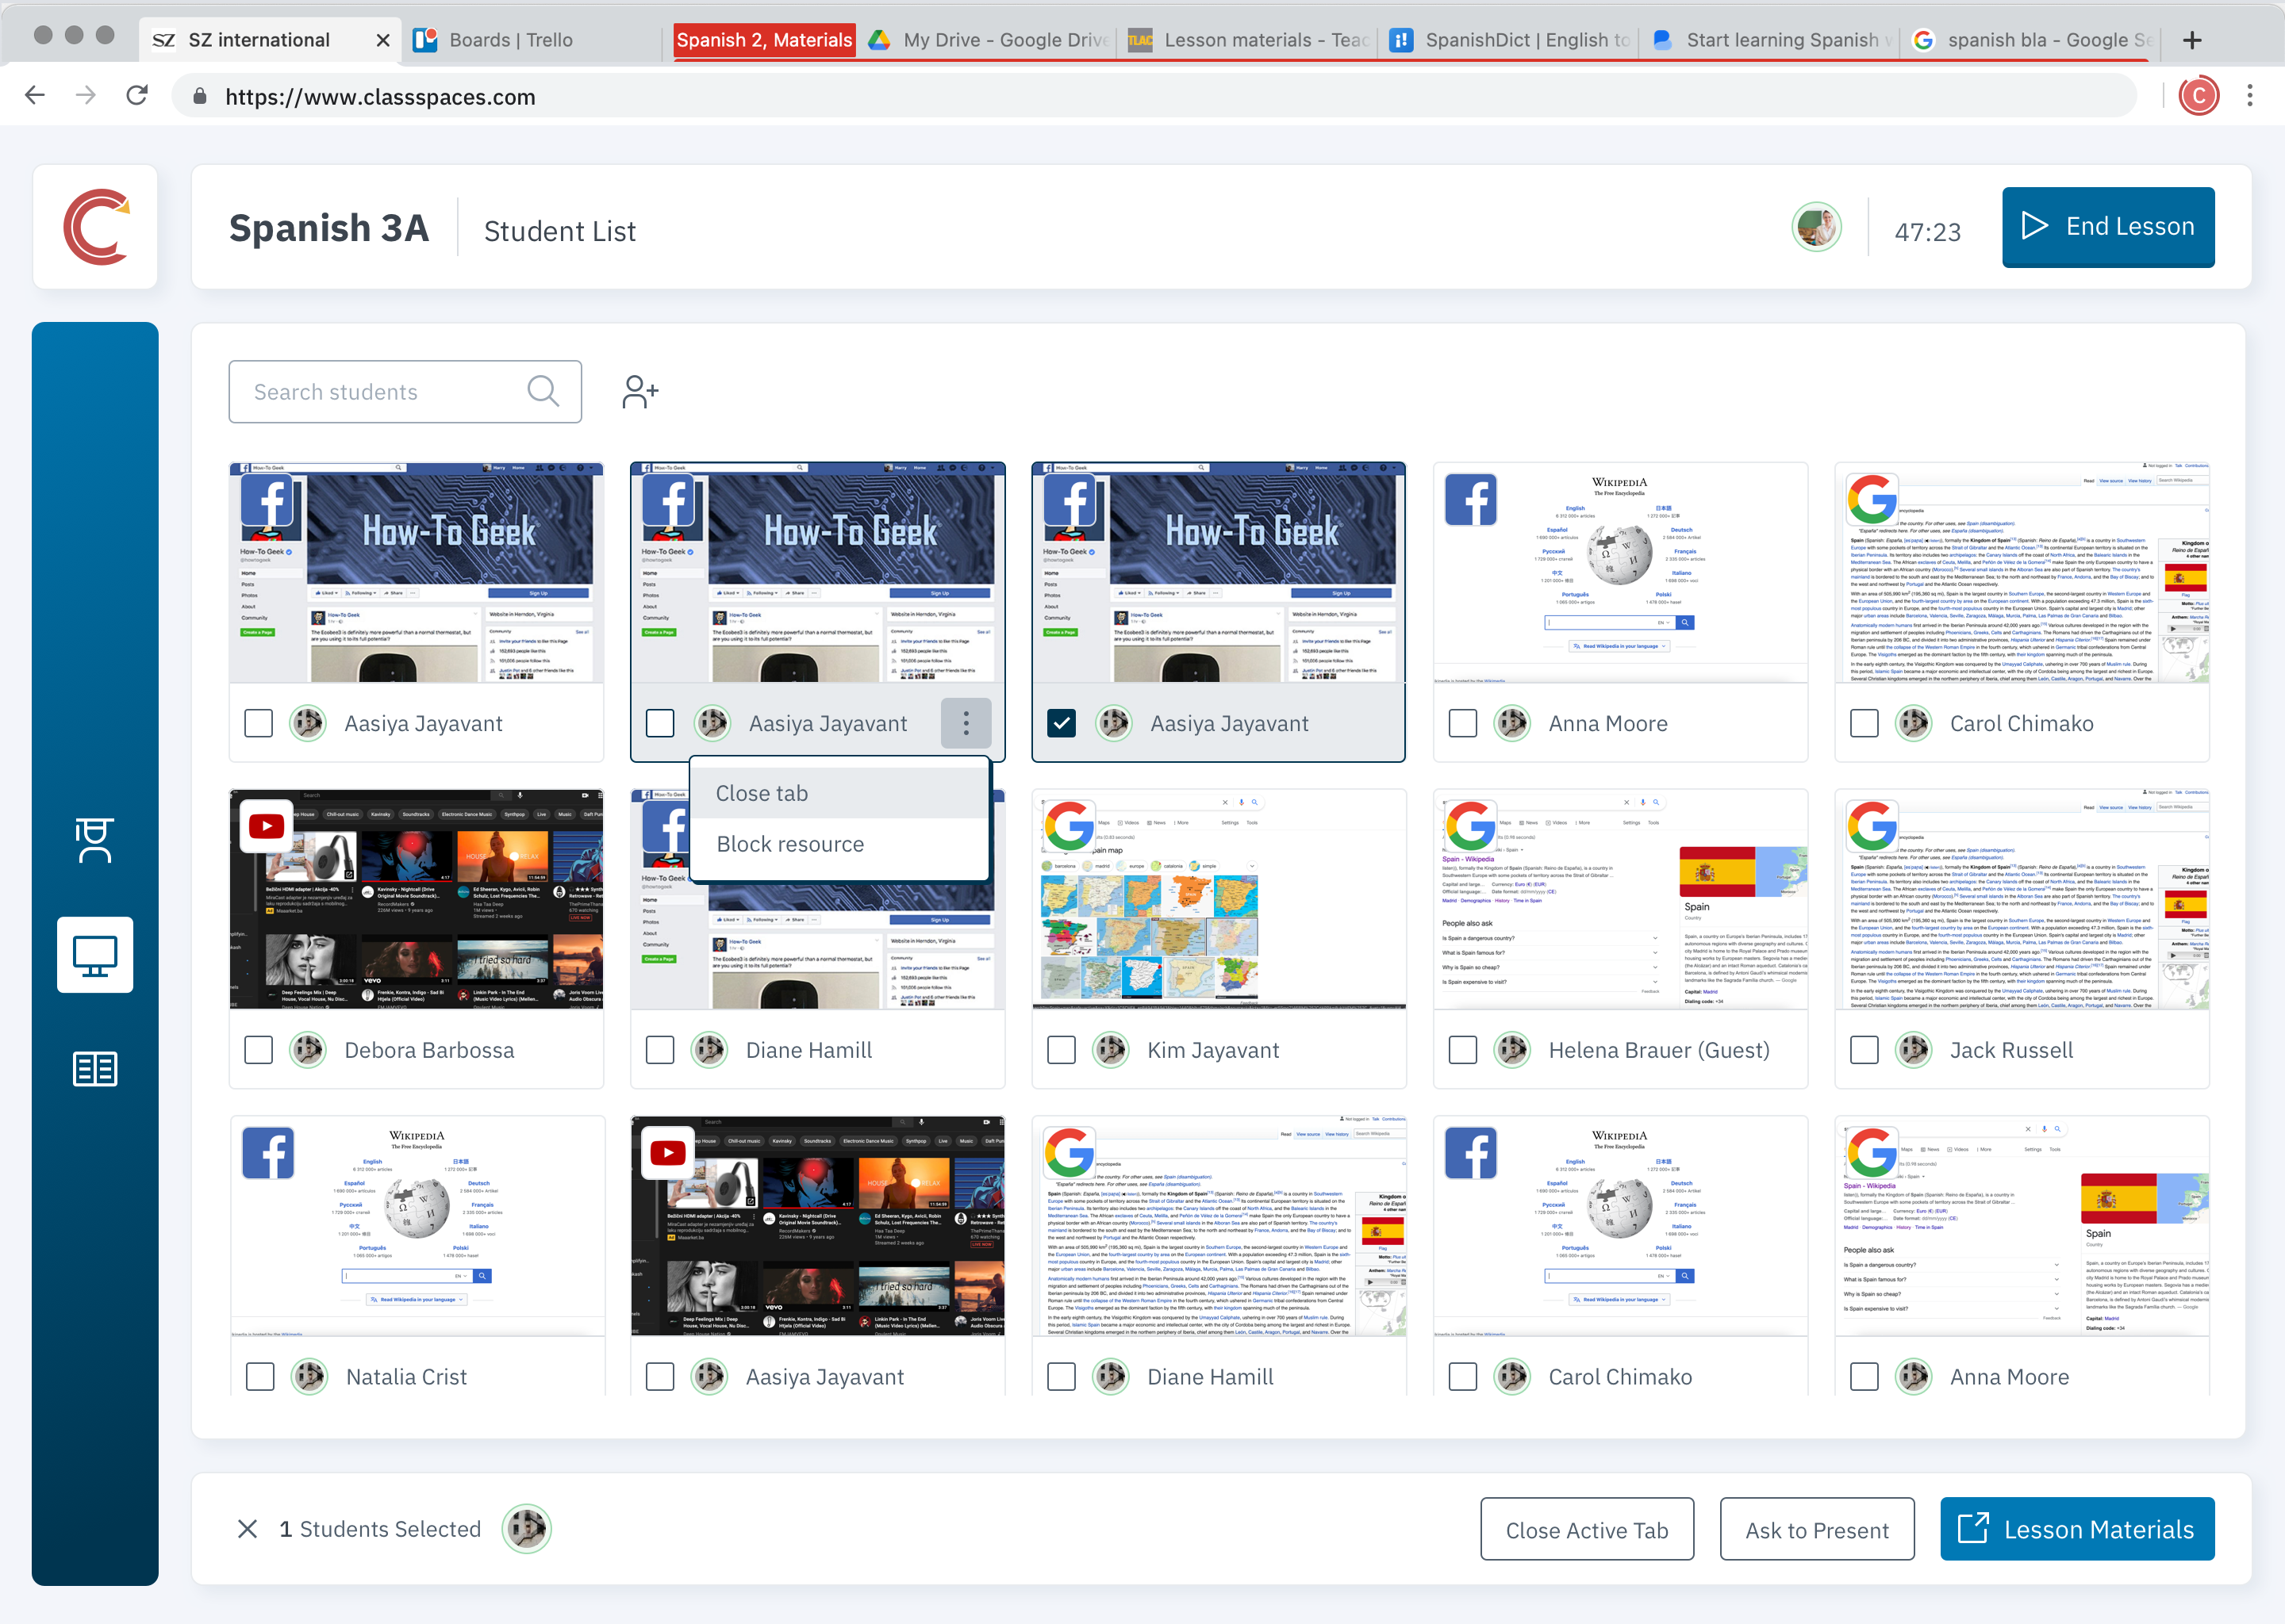Click the site lock icon in address bar

tap(199, 96)
